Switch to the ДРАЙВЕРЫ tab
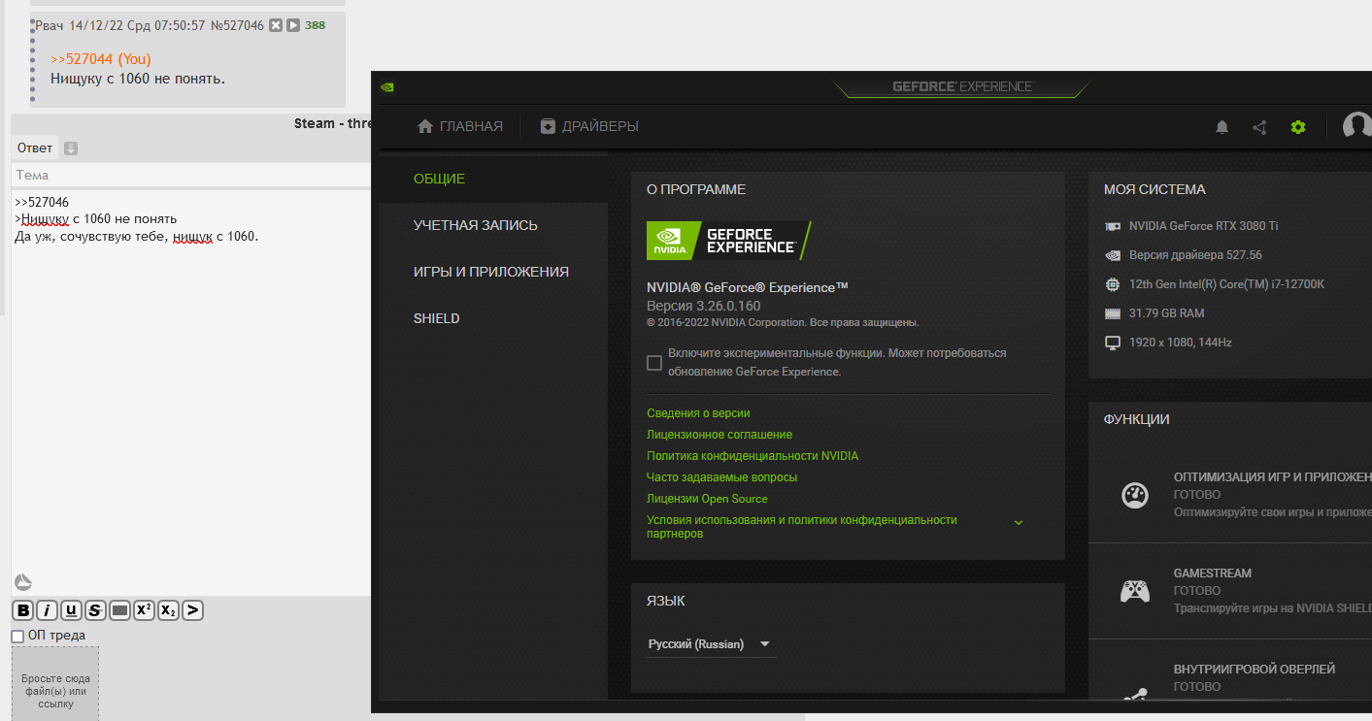Image resolution: width=1372 pixels, height=721 pixels. click(590, 126)
